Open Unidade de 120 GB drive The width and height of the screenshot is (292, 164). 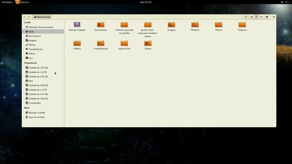pyautogui.click(x=43, y=77)
